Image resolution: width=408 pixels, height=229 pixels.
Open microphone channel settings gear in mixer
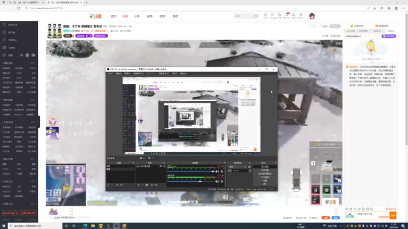tap(222, 171)
